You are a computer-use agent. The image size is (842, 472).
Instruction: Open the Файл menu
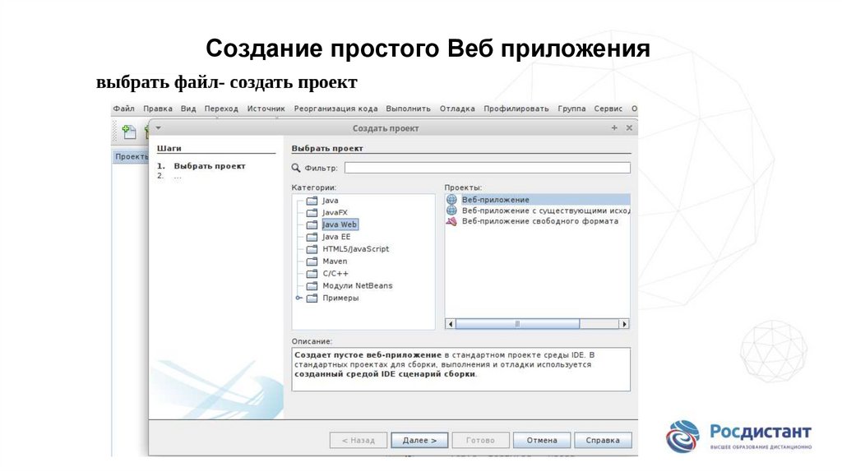coord(123,109)
